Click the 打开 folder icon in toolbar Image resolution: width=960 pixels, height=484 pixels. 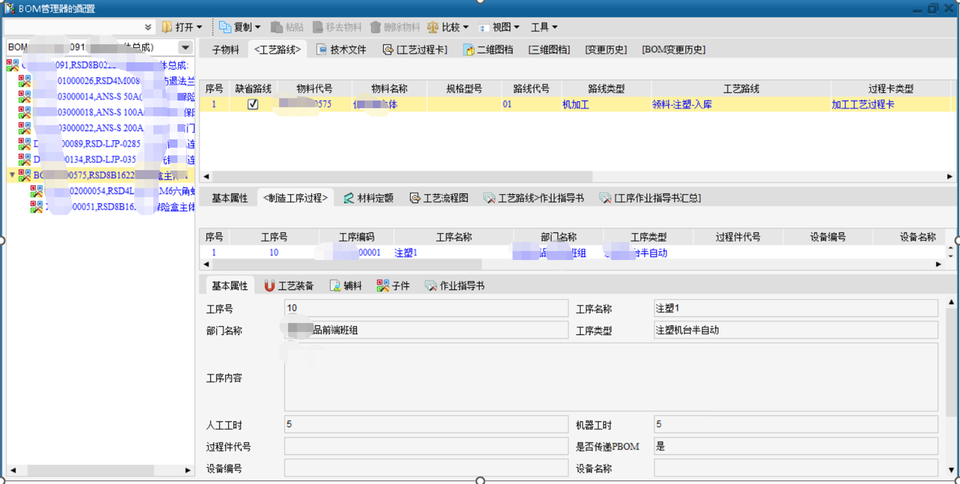167,27
